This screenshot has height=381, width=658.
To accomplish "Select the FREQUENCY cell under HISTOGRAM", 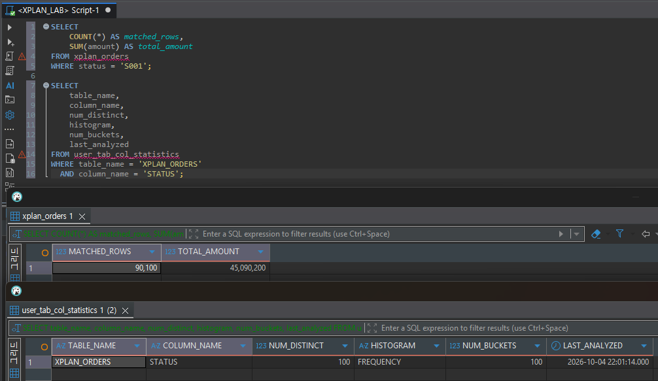I will tap(400, 362).
